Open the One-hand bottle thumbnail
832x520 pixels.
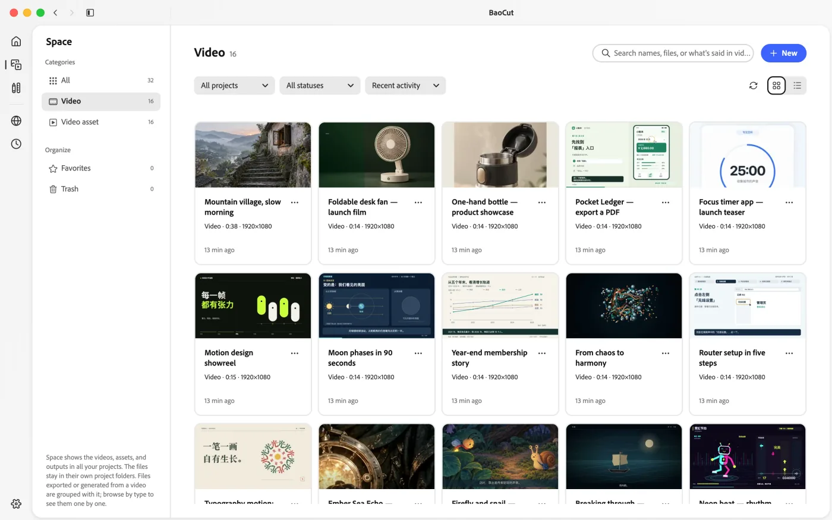click(500, 155)
